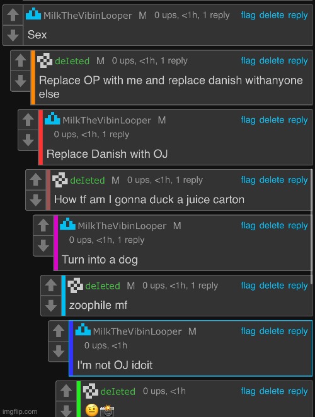Reply to "Replace Danish with OJ" comment
This screenshot has height=417, width=315.
click(x=298, y=120)
